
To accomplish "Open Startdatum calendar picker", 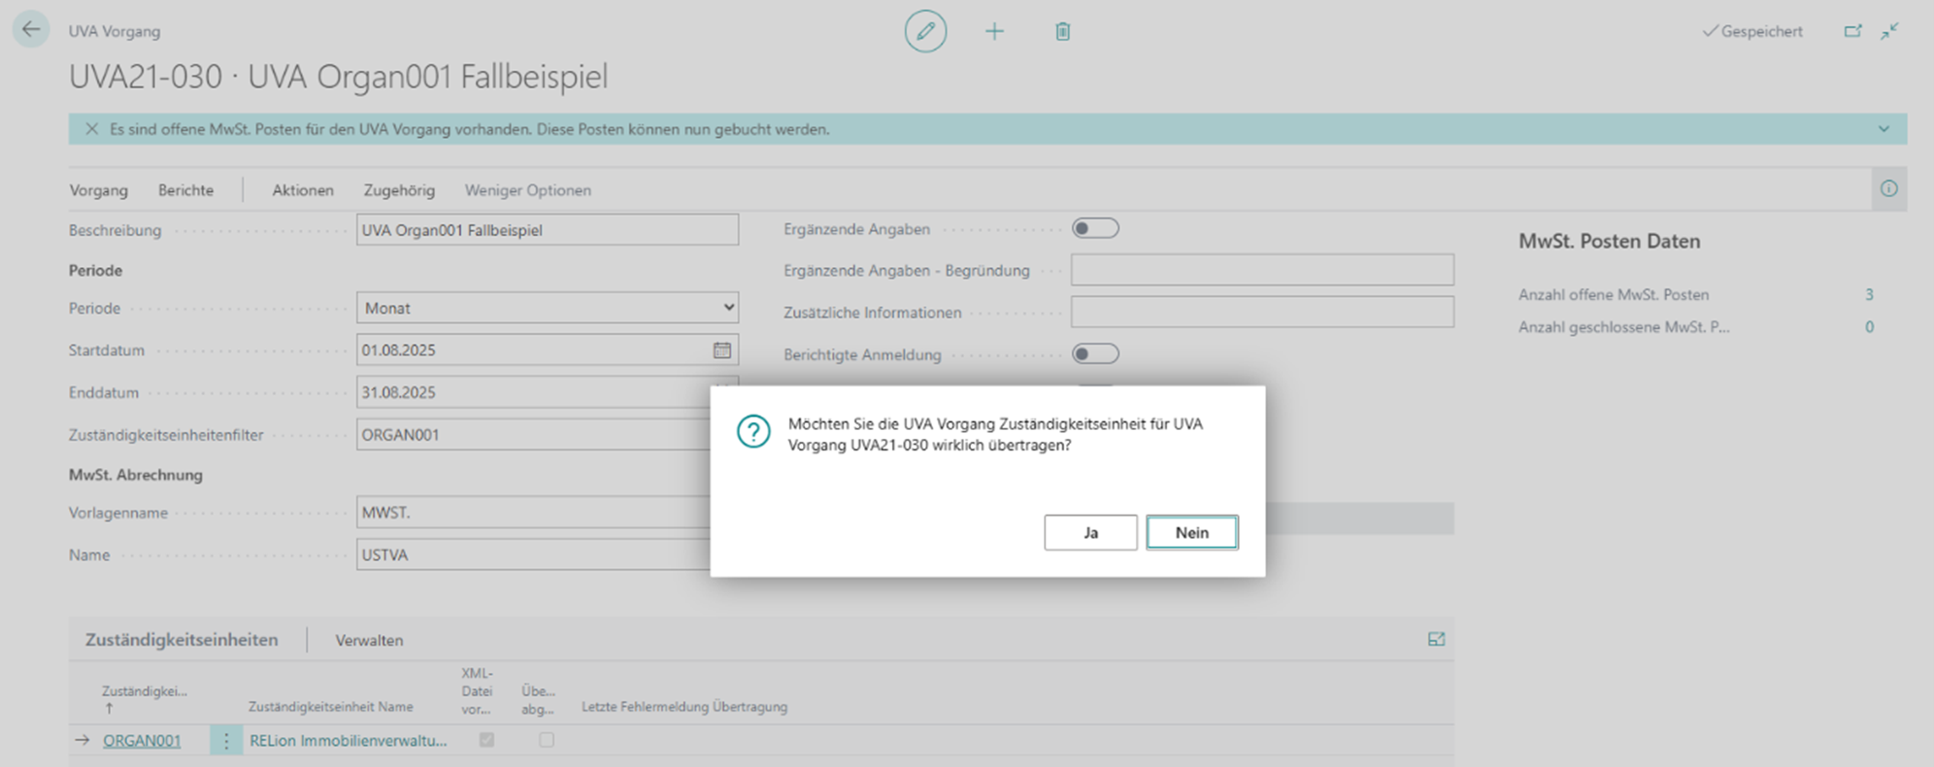I will click(722, 350).
